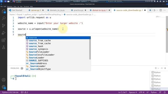Click Python 3.10.1 64-bit interpreter status
The height and width of the screenshot is (94, 168).
coord(10,92)
